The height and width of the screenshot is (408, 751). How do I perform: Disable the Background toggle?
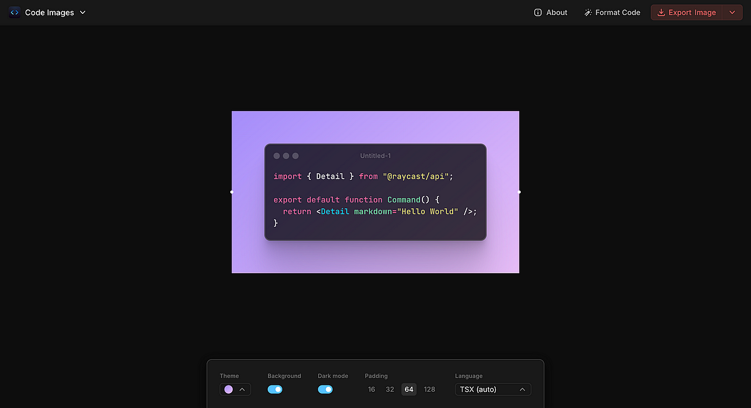pyautogui.click(x=275, y=389)
